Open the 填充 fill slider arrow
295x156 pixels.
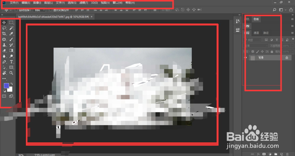pos(292,52)
